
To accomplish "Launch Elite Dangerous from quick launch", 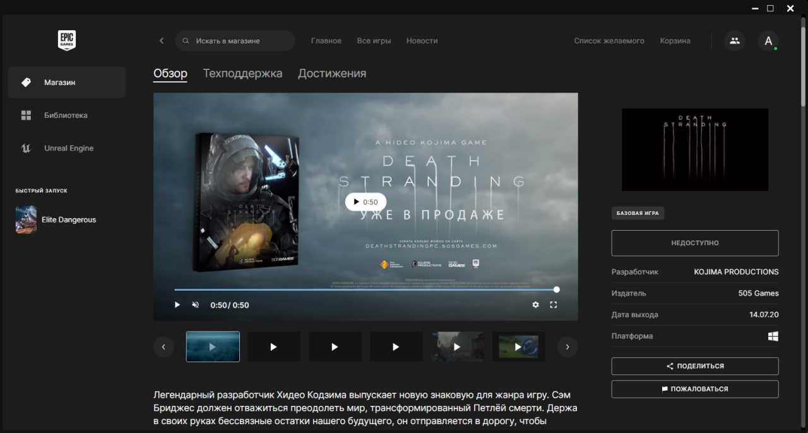I will pyautogui.click(x=67, y=219).
